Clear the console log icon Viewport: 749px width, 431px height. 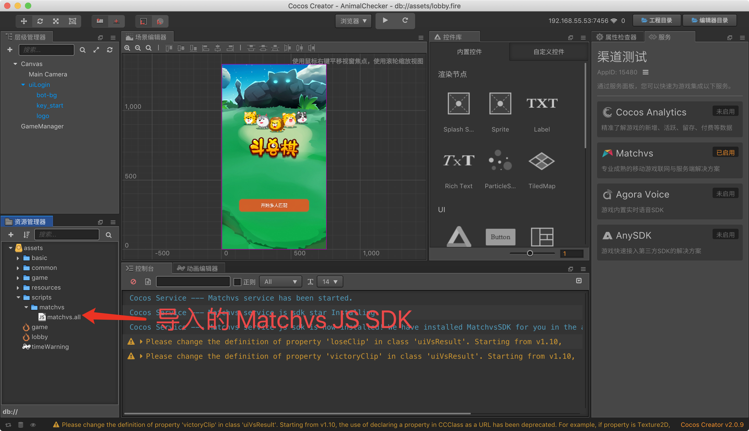point(133,282)
